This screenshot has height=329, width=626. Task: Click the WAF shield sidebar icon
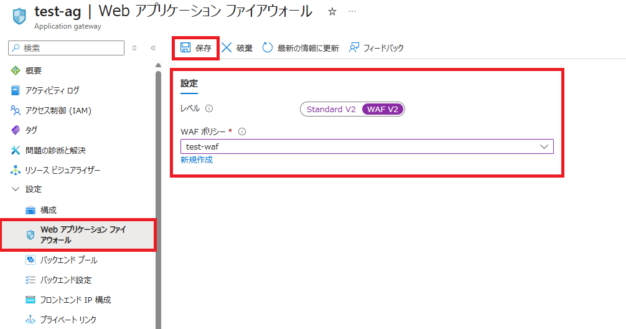pyautogui.click(x=30, y=235)
